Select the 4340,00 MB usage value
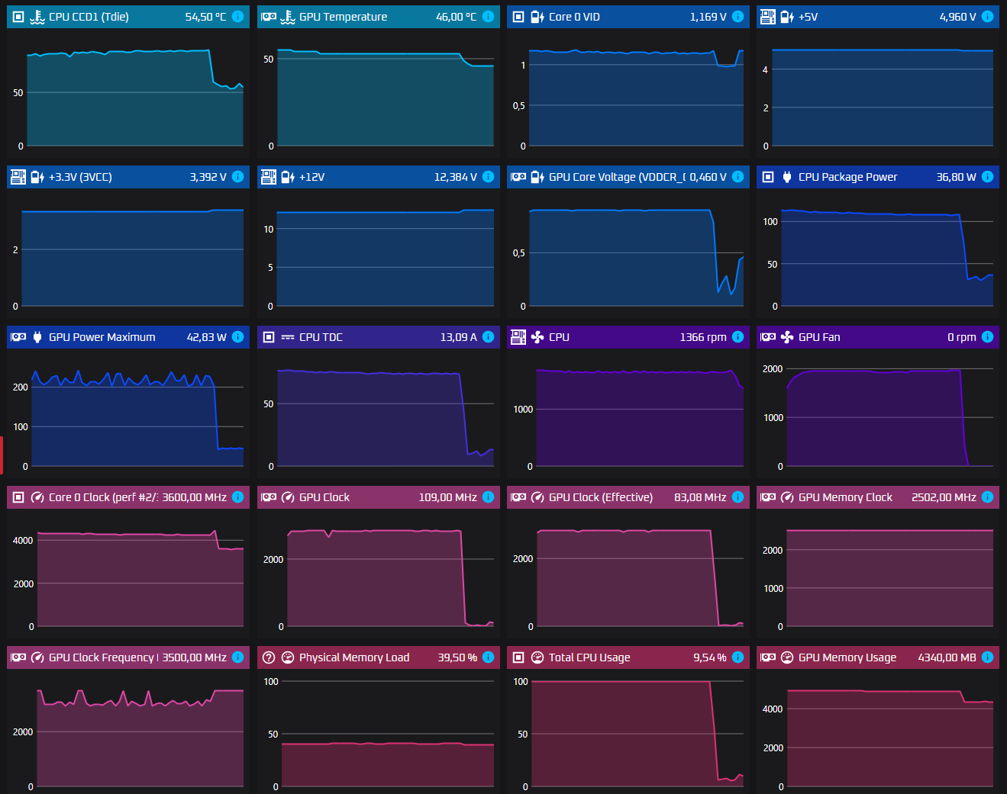The width and height of the screenshot is (1007, 794). pyautogui.click(x=947, y=657)
